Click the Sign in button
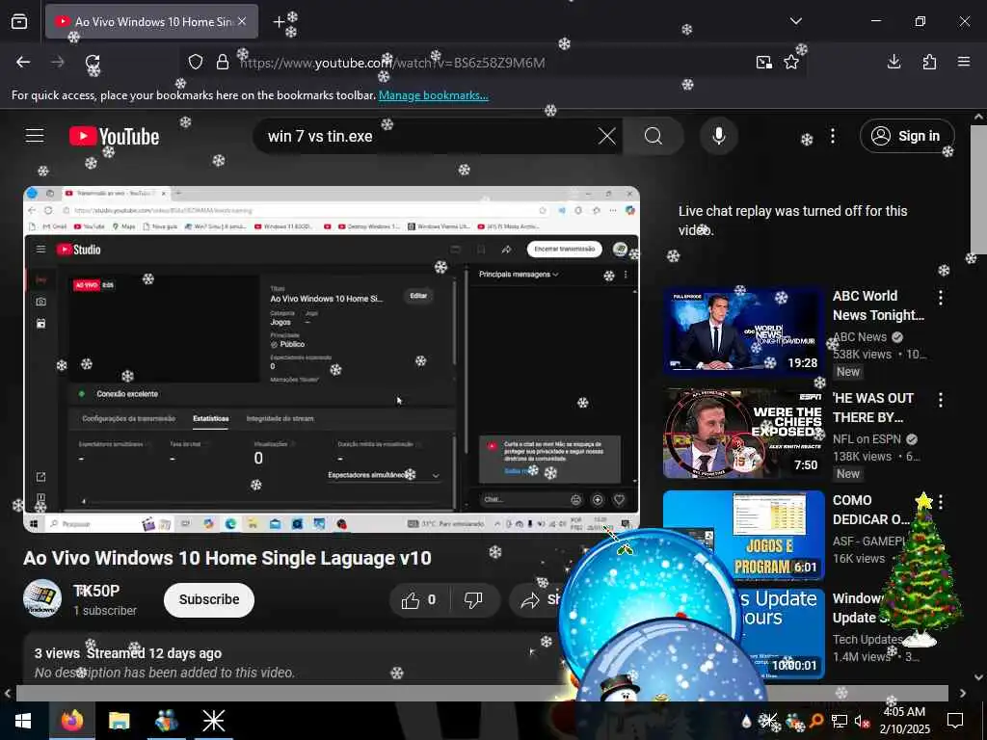Screen dimensions: 987x740 [x=907, y=136]
